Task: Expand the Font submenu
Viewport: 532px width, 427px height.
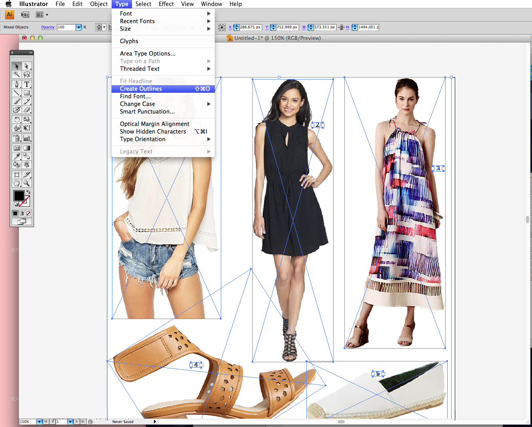Action: click(x=163, y=14)
